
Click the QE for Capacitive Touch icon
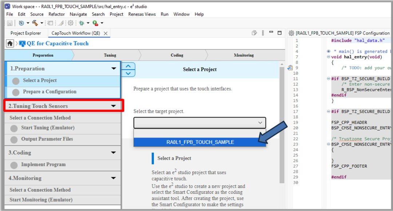pyautogui.click(x=22, y=44)
